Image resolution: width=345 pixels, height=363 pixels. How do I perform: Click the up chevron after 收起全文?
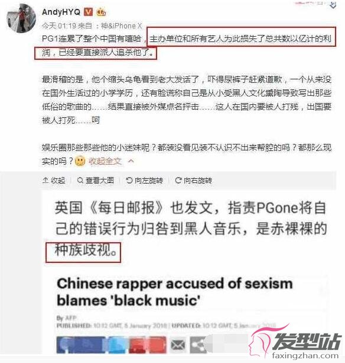[131, 160]
